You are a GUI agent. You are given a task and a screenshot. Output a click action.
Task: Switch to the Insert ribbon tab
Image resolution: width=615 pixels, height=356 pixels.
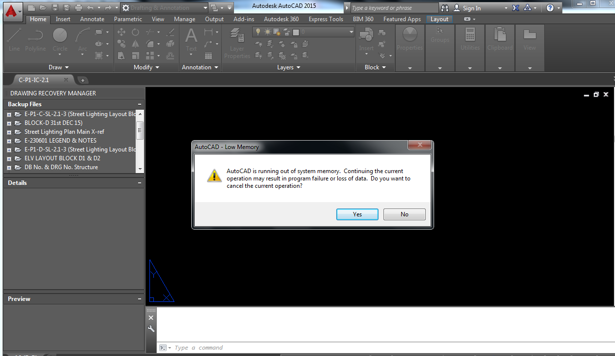click(63, 19)
